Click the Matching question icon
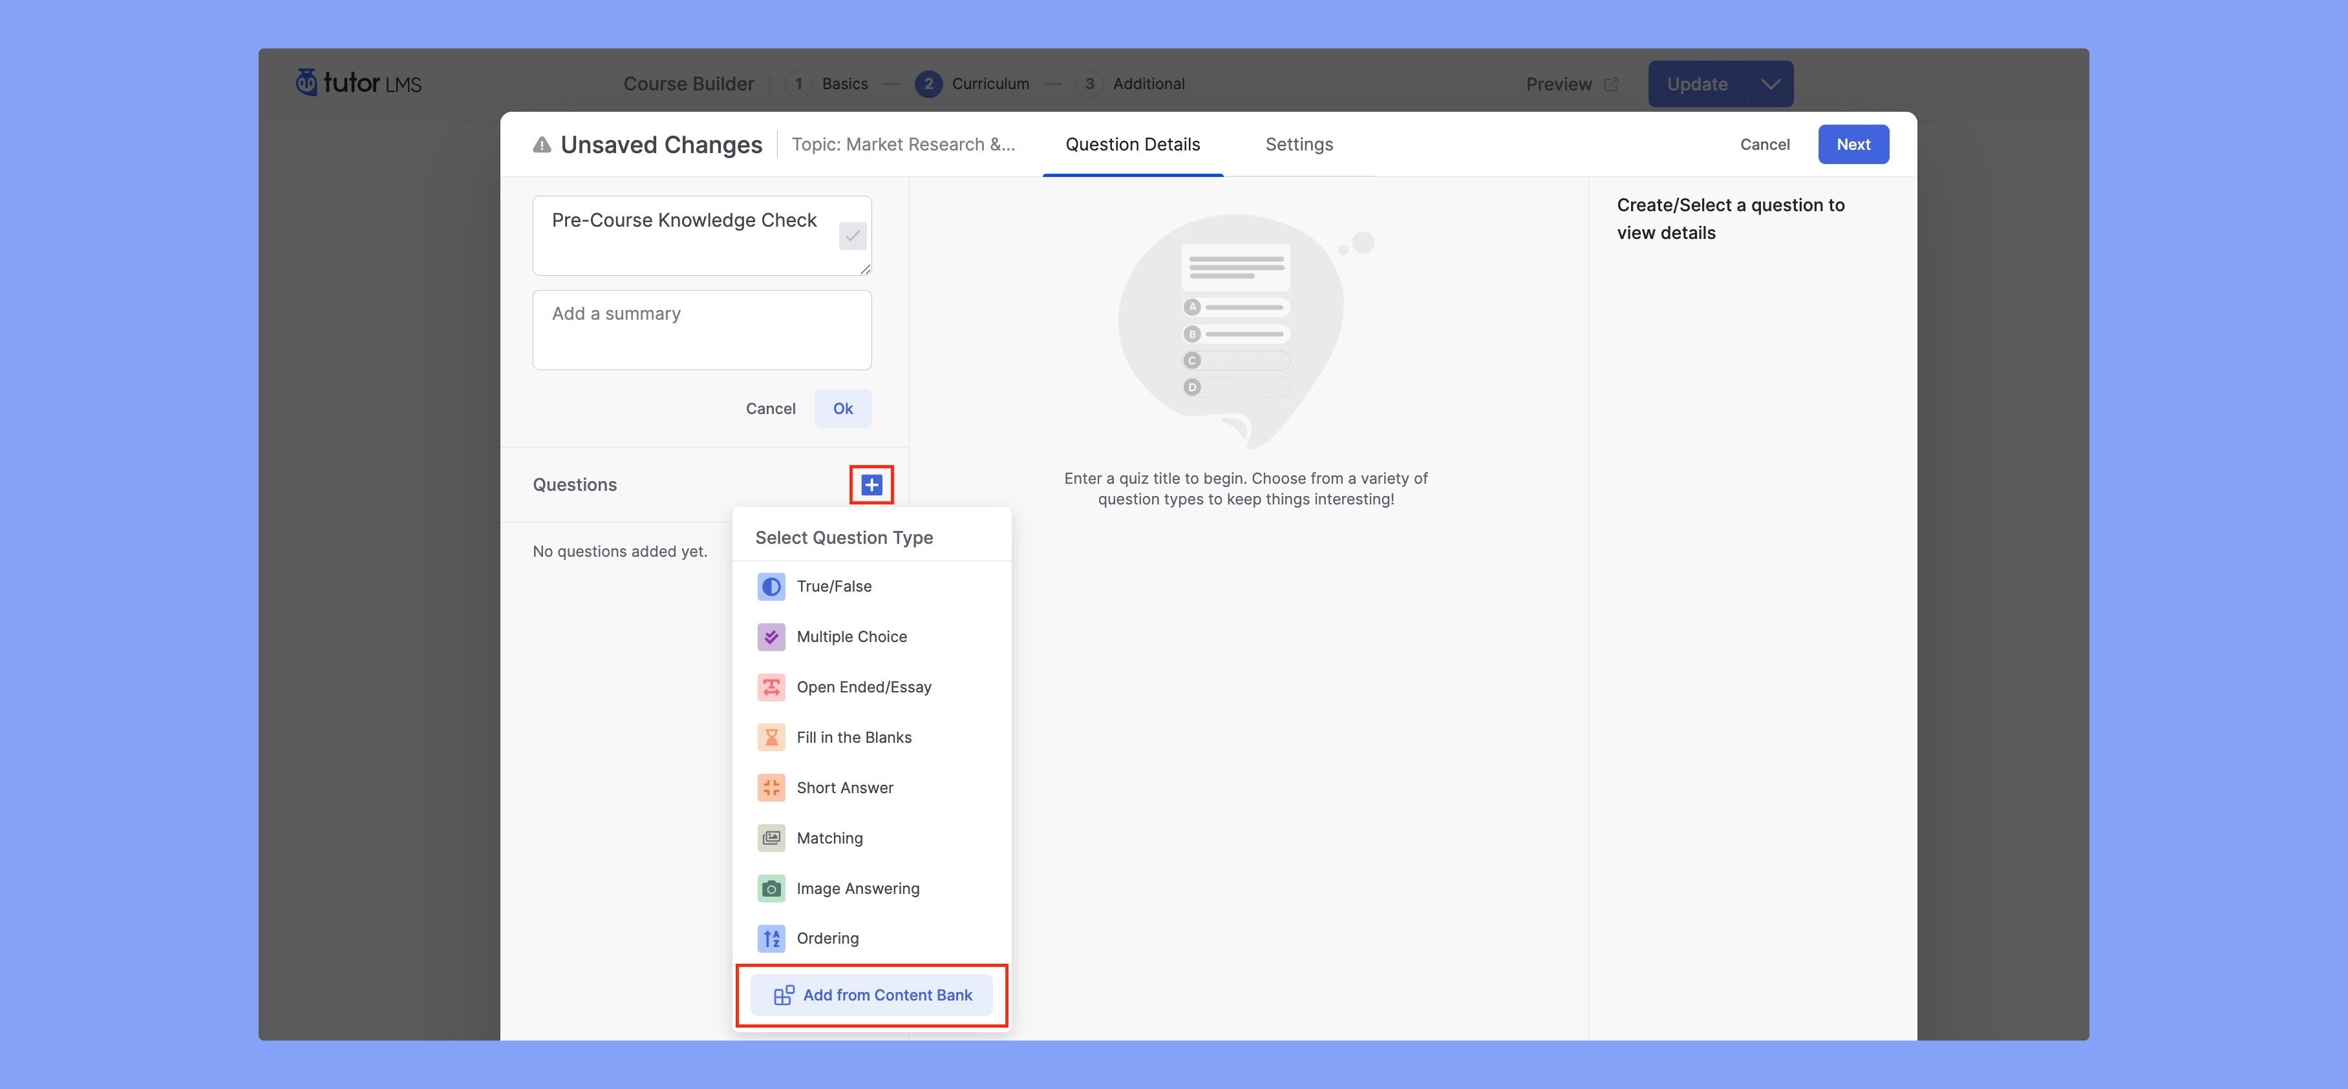This screenshot has height=1089, width=2348. (771, 838)
